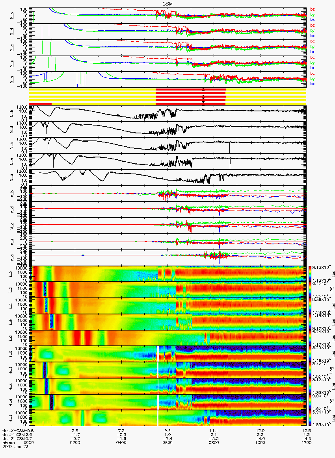Select the N_d density axis label
The width and height of the screenshot is (335, 458).
pos(12,129)
